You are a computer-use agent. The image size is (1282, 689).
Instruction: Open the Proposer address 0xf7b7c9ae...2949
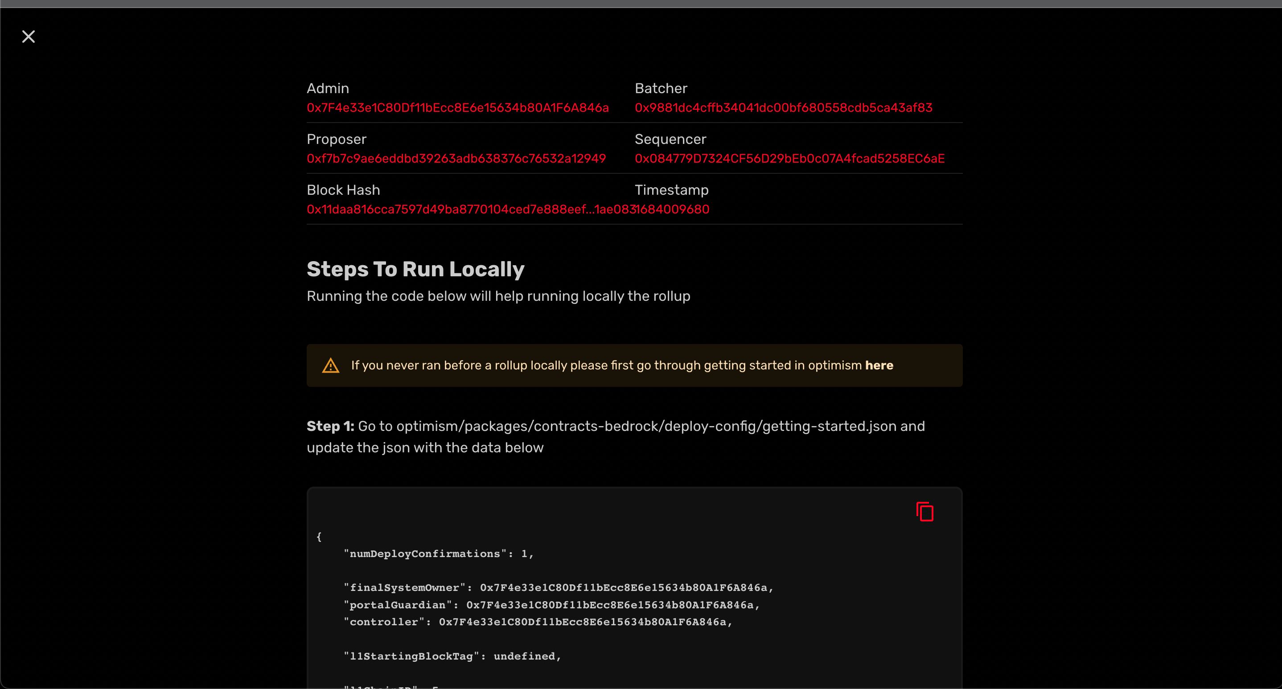point(456,159)
